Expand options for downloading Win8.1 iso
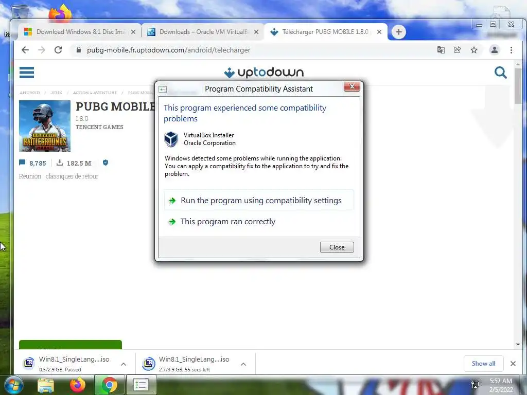This screenshot has height=395, width=527. point(243,364)
